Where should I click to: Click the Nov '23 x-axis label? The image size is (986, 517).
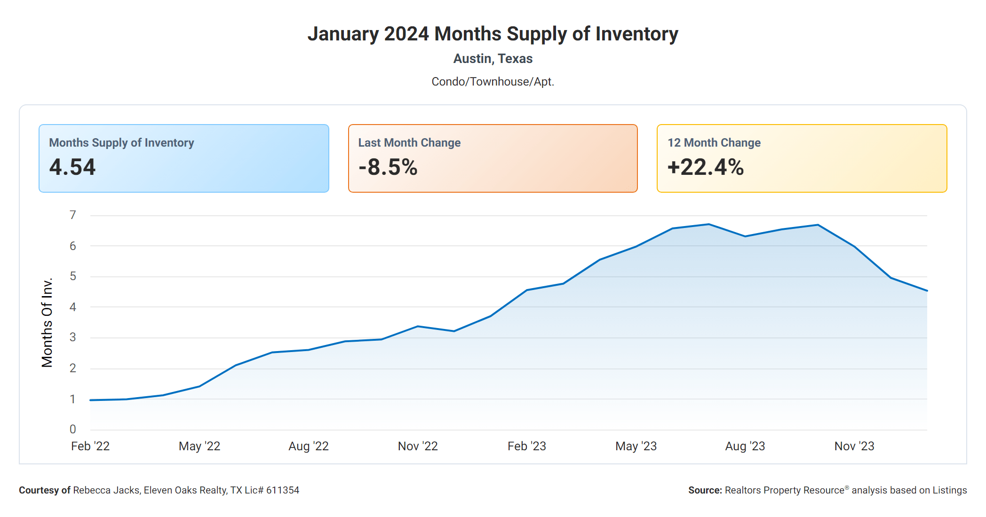click(x=854, y=446)
